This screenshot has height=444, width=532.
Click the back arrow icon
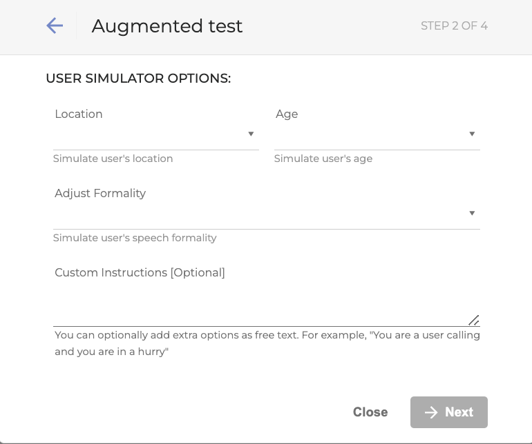coord(55,26)
